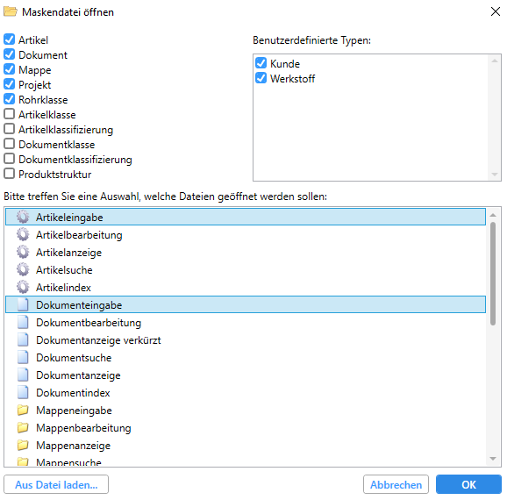Uncheck the Rohrklasse checkbox
The height and width of the screenshot is (500, 507).
(10, 99)
